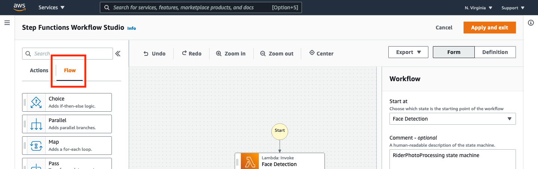Click the search magnifier icon in top bar
538x169 pixels.
click(107, 7)
